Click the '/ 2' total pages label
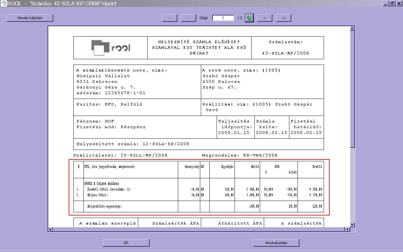This screenshot has width=403, height=252. [x=240, y=18]
